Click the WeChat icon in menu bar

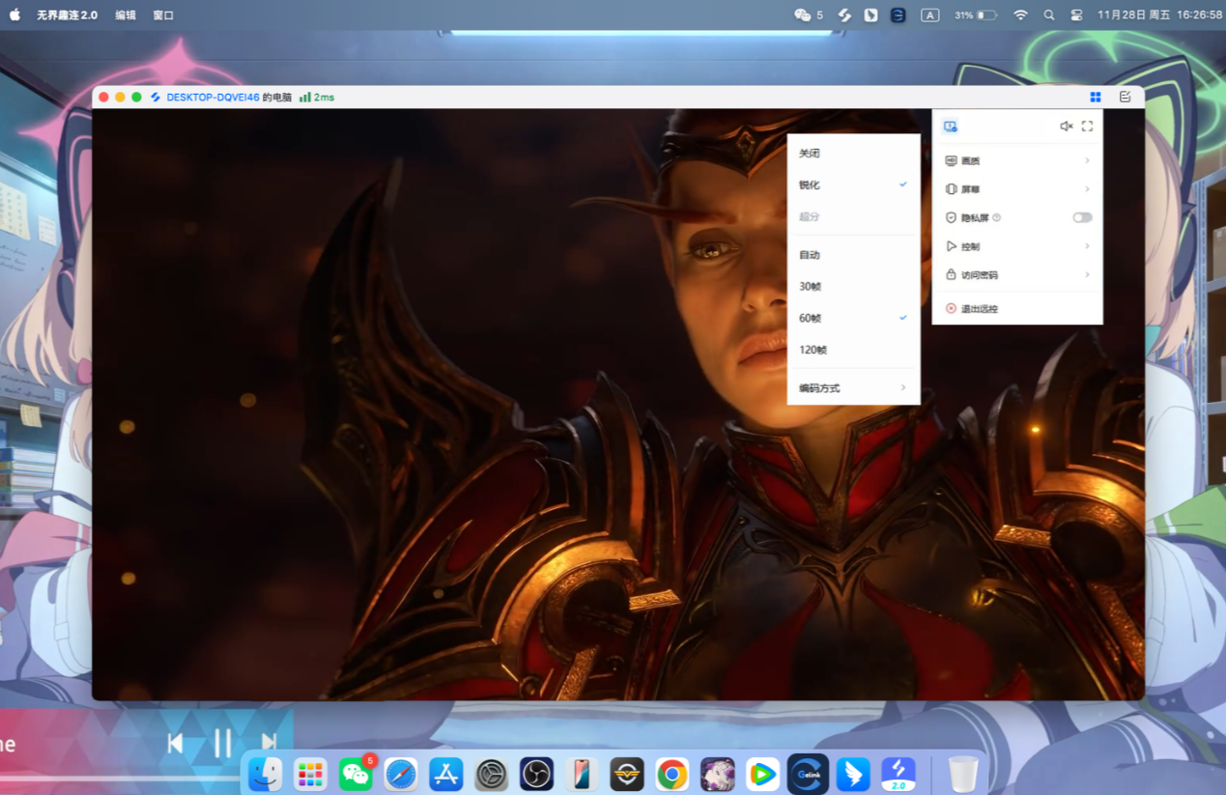coord(802,15)
